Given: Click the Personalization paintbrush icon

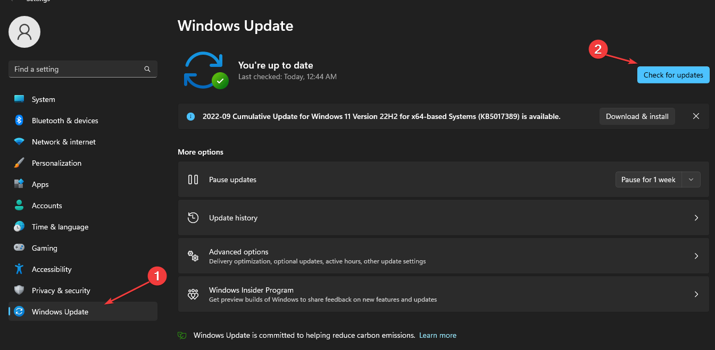Looking at the screenshot, I should point(19,163).
